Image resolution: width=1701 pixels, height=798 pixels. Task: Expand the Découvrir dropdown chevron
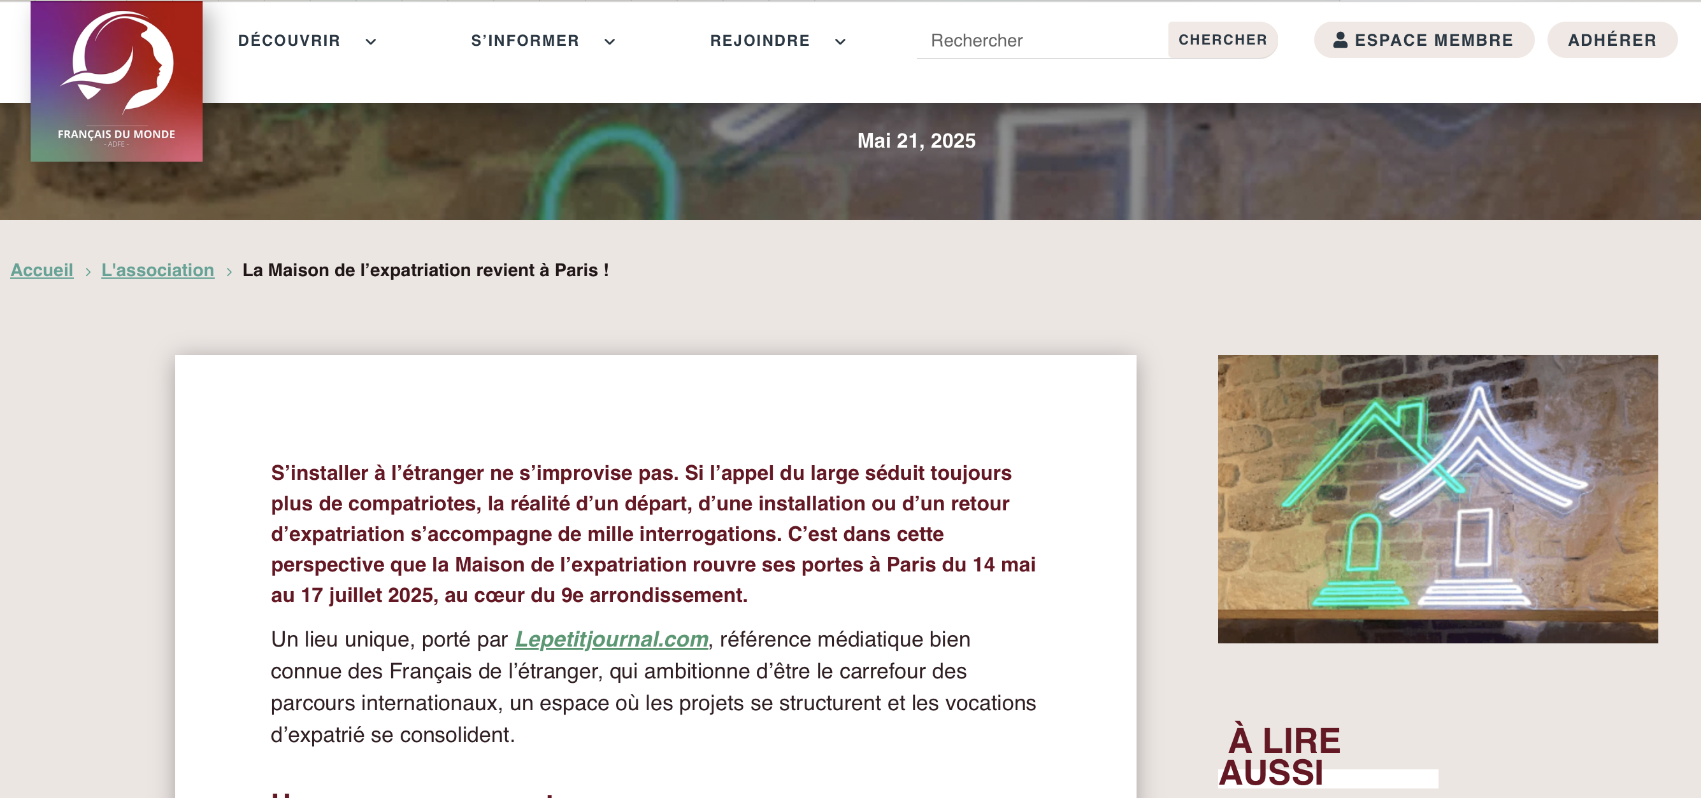[x=371, y=41]
